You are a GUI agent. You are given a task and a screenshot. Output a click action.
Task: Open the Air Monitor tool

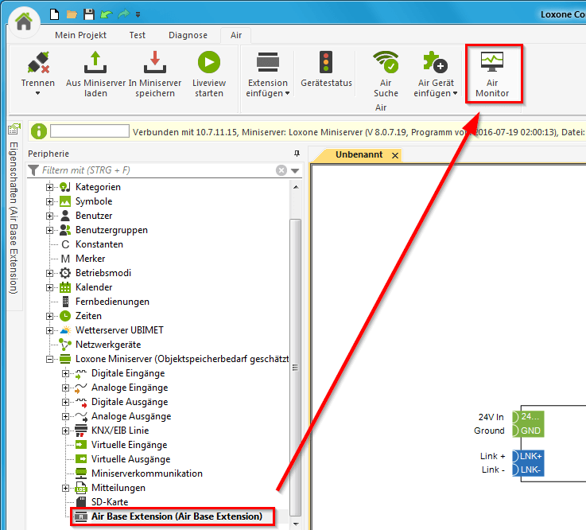pyautogui.click(x=491, y=74)
